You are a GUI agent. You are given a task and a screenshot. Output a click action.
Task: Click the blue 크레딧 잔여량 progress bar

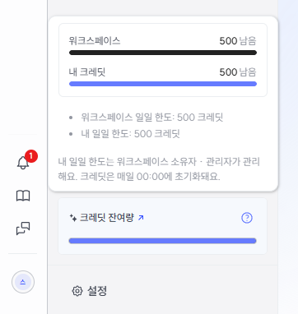tap(162, 241)
